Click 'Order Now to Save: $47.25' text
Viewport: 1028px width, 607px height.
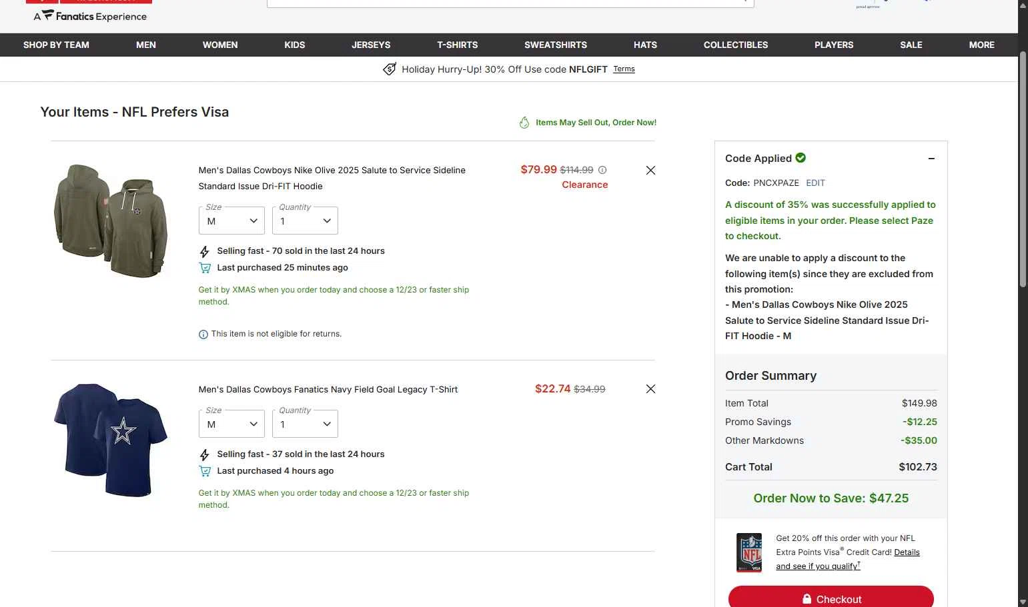pyautogui.click(x=831, y=498)
